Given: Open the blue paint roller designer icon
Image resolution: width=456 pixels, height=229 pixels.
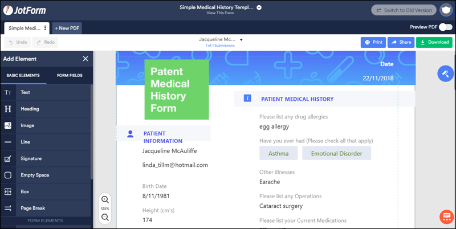Looking at the screenshot, I should 445,73.
